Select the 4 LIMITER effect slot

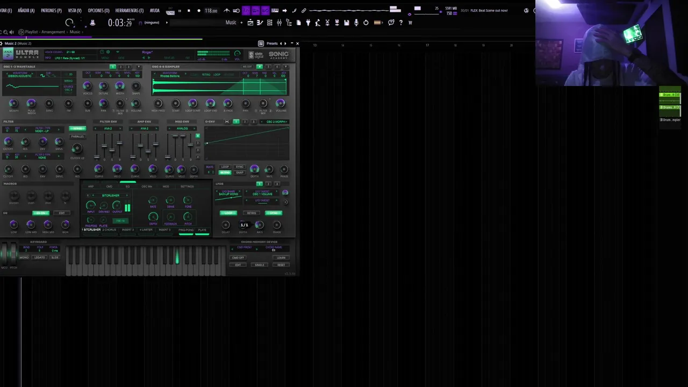[146, 230]
